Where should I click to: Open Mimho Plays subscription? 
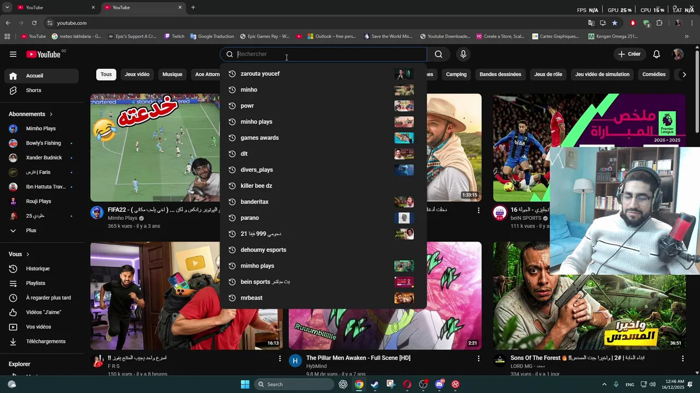coord(43,129)
